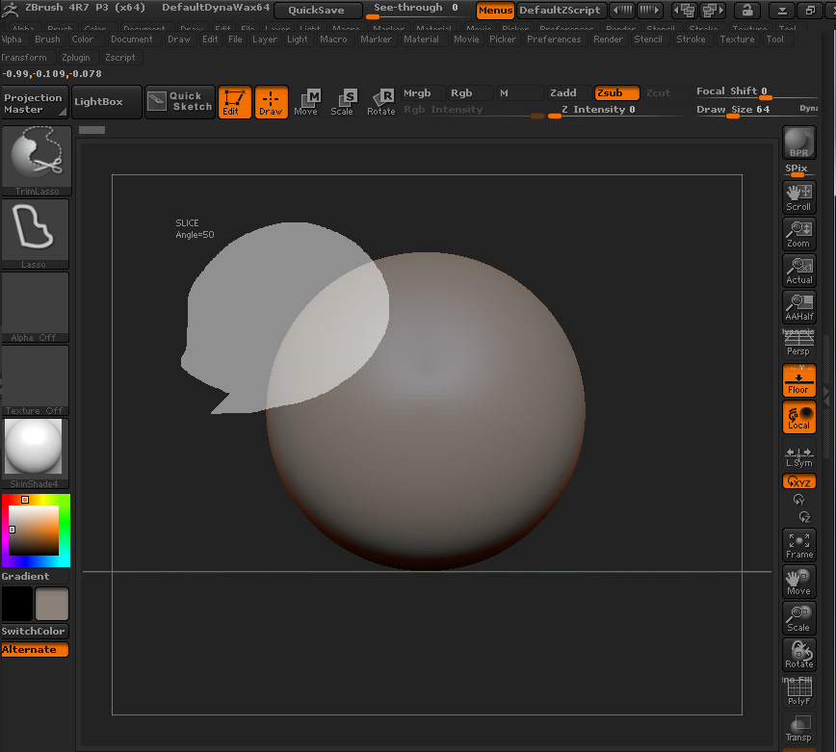Select the Actual size icon

coord(798,271)
